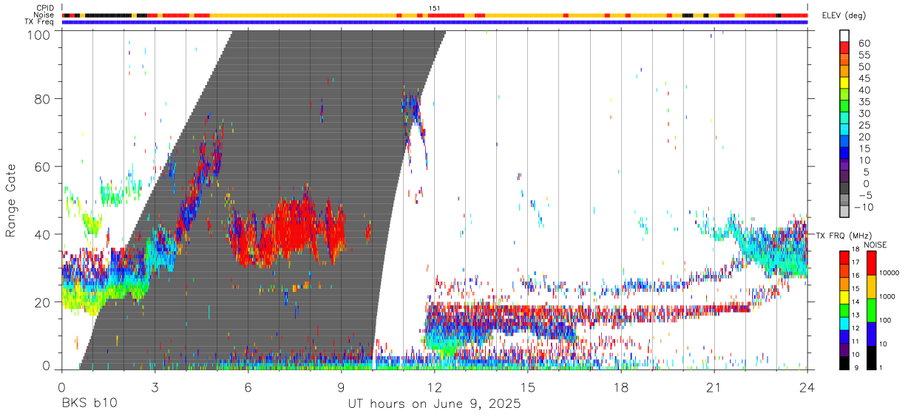The width and height of the screenshot is (908, 419).
Task: Click the 80 tick on Range Gate axis
Action: click(44, 98)
